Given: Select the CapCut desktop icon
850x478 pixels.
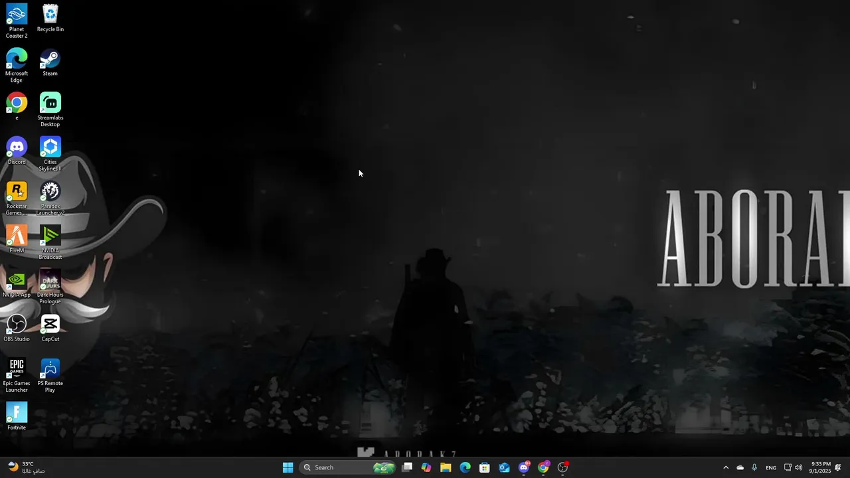Looking at the screenshot, I should point(50,328).
